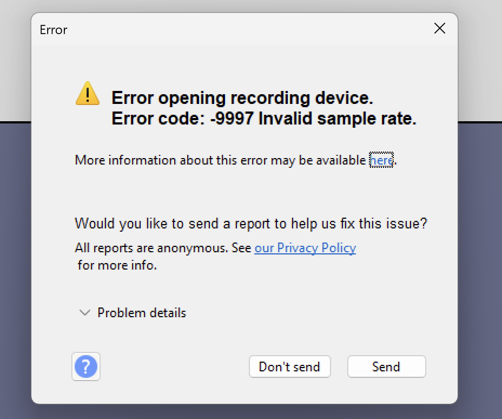The width and height of the screenshot is (502, 419).
Task: Click the Error title bar text
Action: click(x=53, y=30)
